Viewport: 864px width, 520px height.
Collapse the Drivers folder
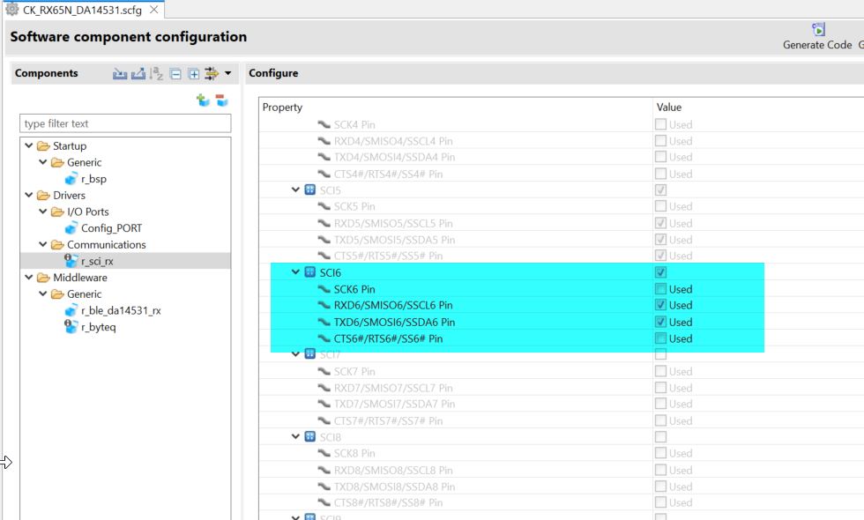click(28, 195)
